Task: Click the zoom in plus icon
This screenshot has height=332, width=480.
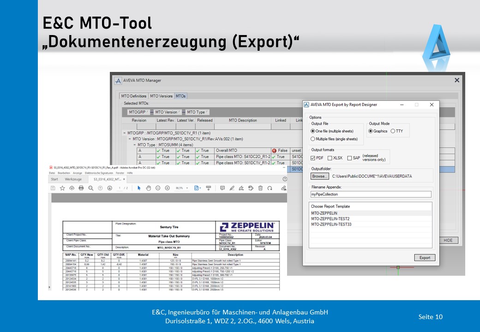Action: 167,188
